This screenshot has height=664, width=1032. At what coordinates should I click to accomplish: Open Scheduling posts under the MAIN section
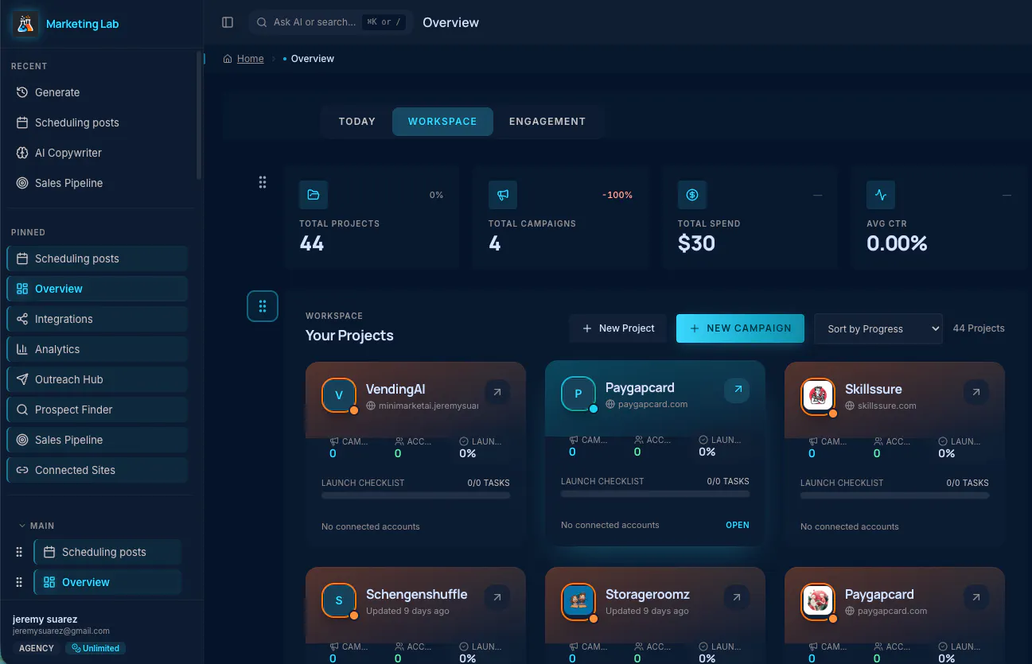(107, 552)
